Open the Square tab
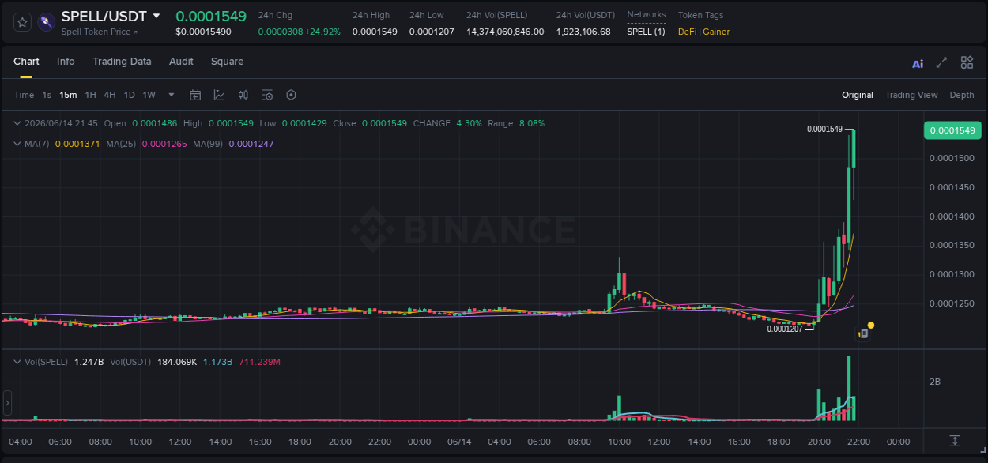Image resolution: width=988 pixels, height=463 pixels. coord(227,62)
